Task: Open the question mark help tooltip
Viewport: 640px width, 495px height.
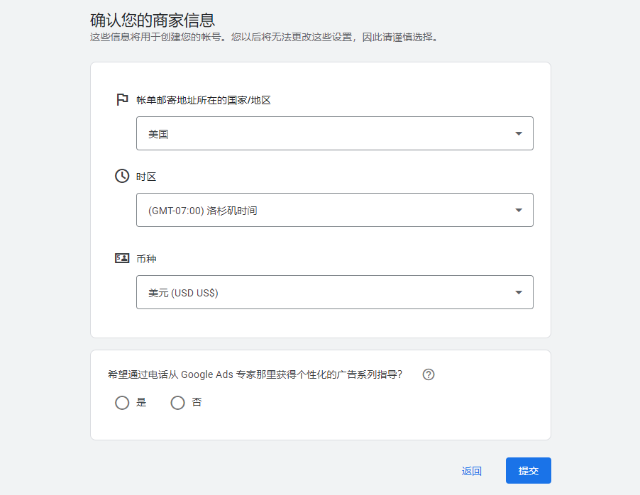Action: 429,374
